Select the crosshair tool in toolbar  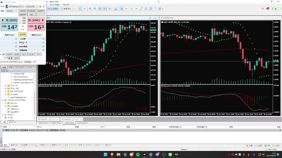(126, 9)
